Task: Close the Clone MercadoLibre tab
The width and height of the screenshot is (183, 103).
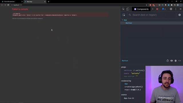Action: [22, 2]
